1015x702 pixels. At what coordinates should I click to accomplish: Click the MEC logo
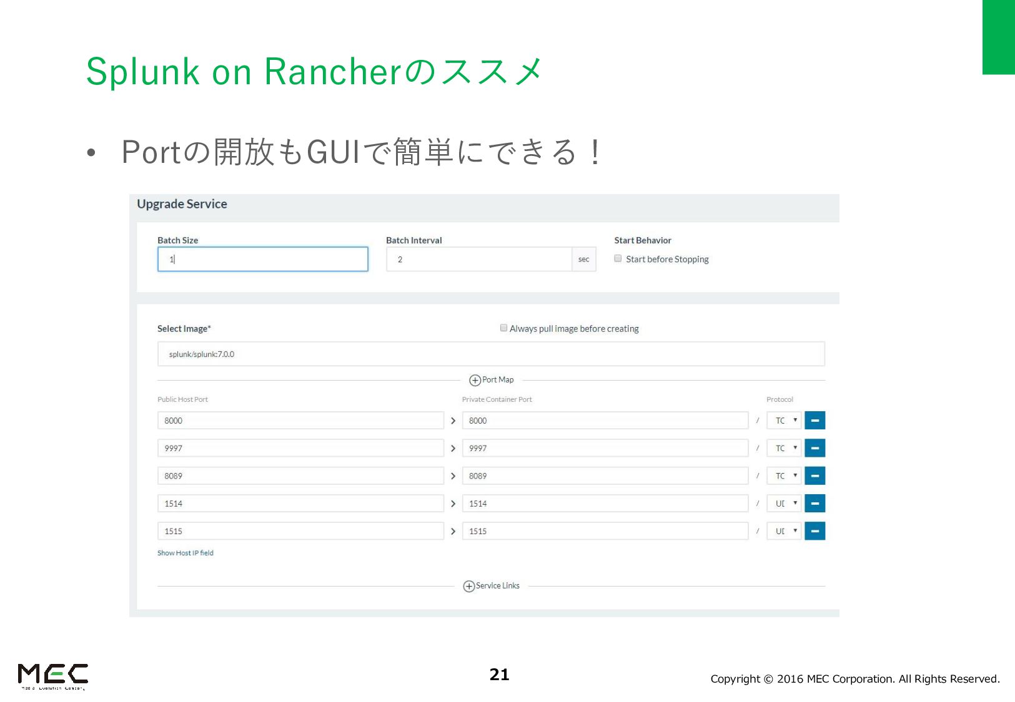pos(53,676)
